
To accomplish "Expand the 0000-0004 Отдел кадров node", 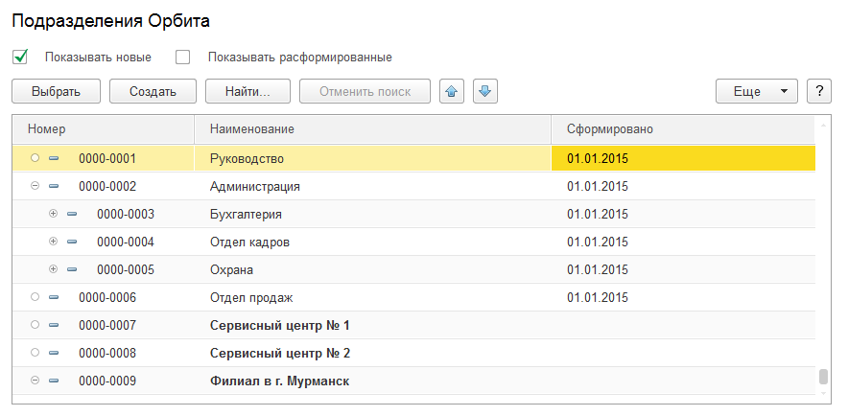I will (x=54, y=242).
